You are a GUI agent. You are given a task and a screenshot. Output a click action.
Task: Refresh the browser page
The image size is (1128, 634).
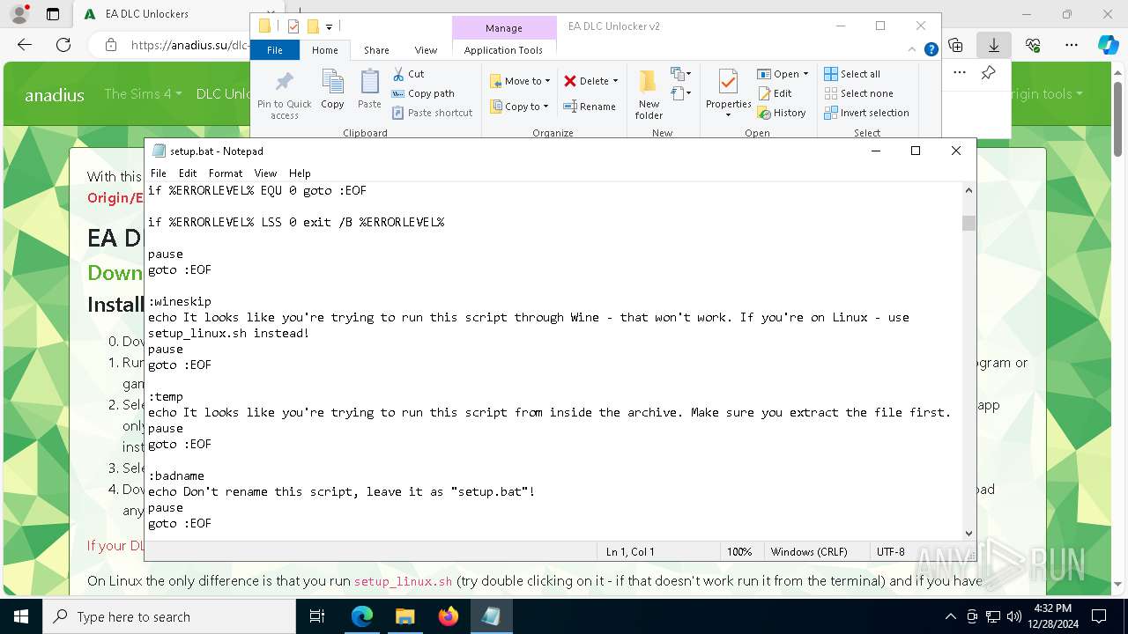tap(63, 45)
